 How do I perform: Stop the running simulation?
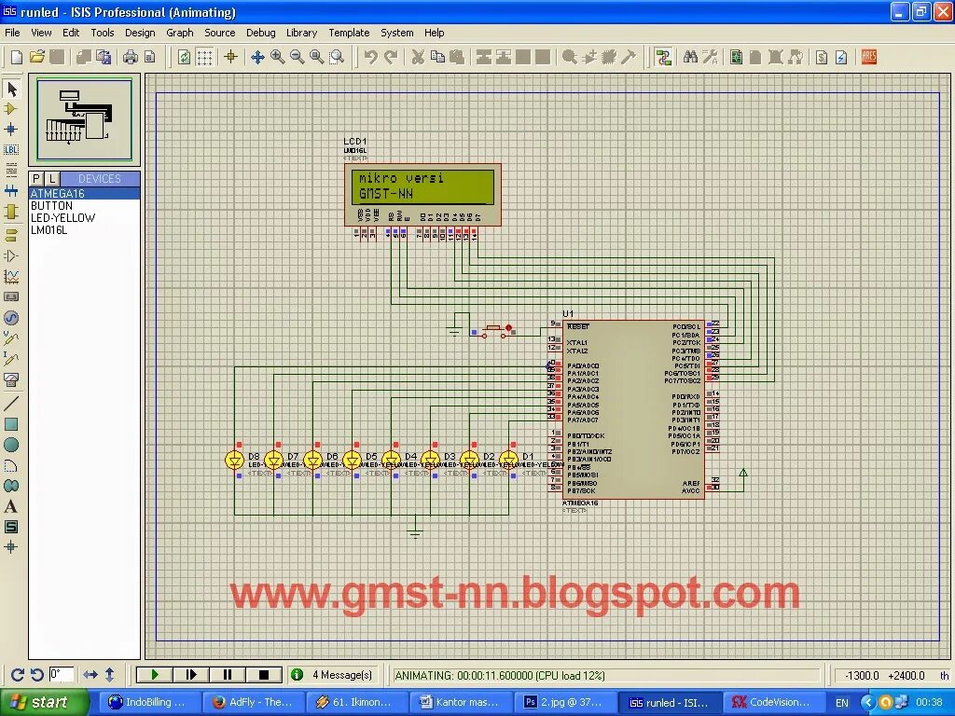[x=264, y=675]
